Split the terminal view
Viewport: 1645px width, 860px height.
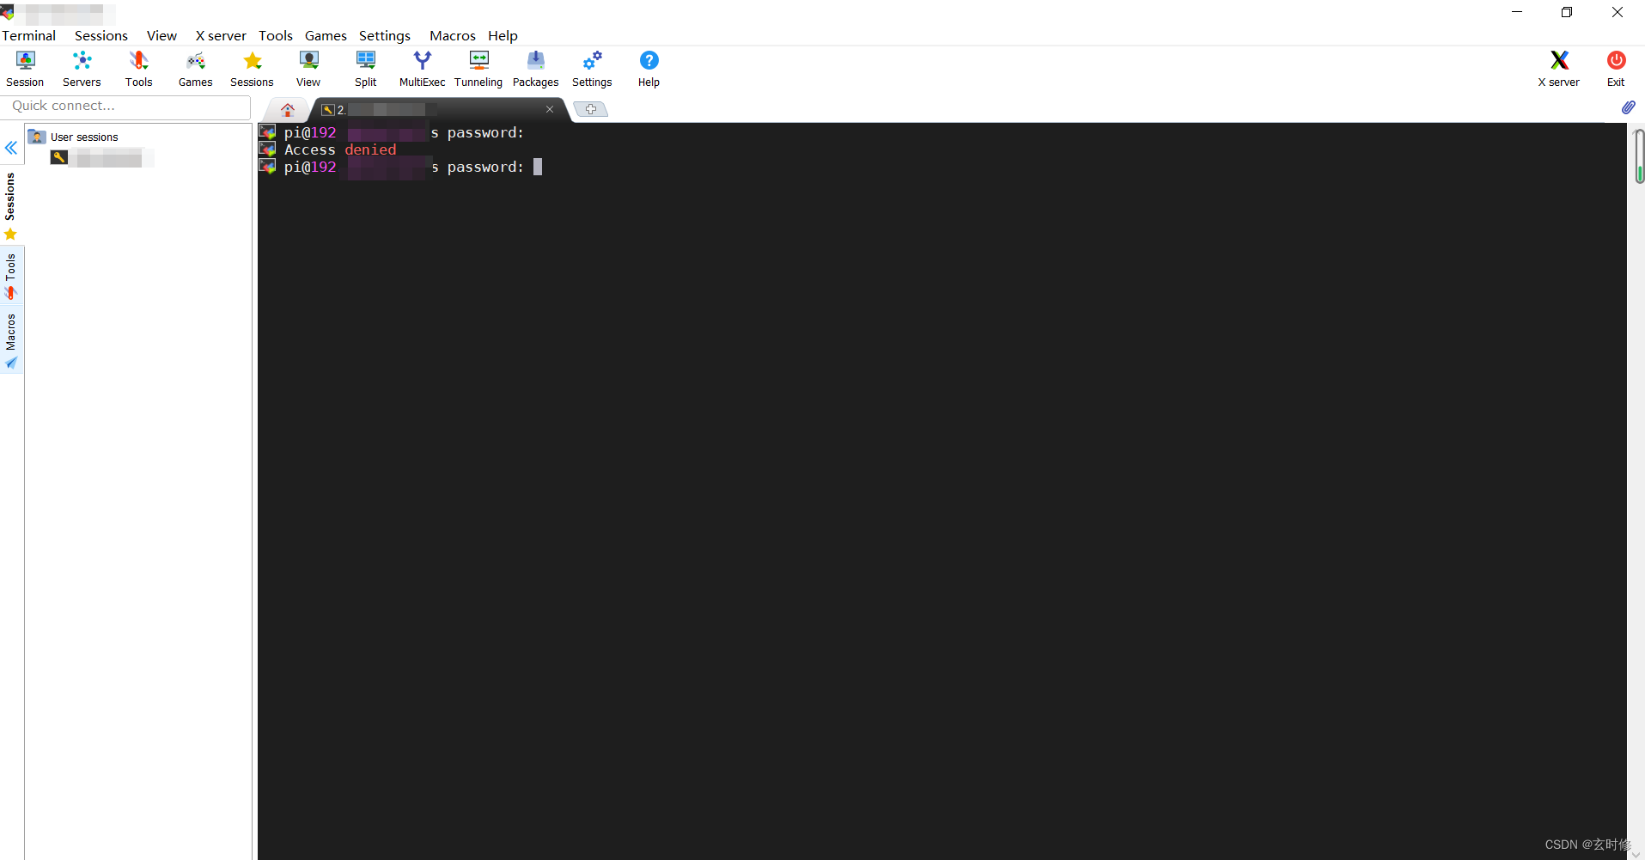point(365,68)
